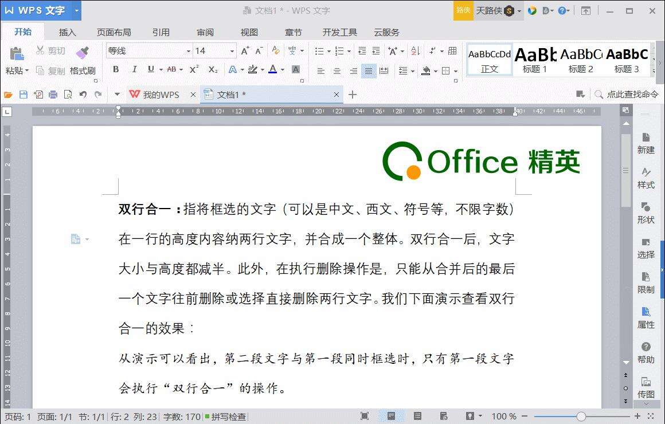Click the decrease indent icon

click(x=362, y=52)
